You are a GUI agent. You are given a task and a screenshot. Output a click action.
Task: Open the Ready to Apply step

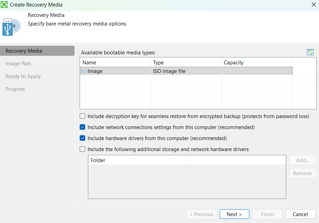tap(23, 76)
